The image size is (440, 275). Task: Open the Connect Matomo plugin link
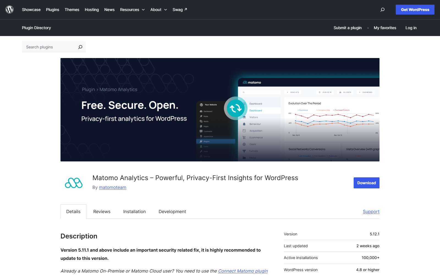click(243, 271)
